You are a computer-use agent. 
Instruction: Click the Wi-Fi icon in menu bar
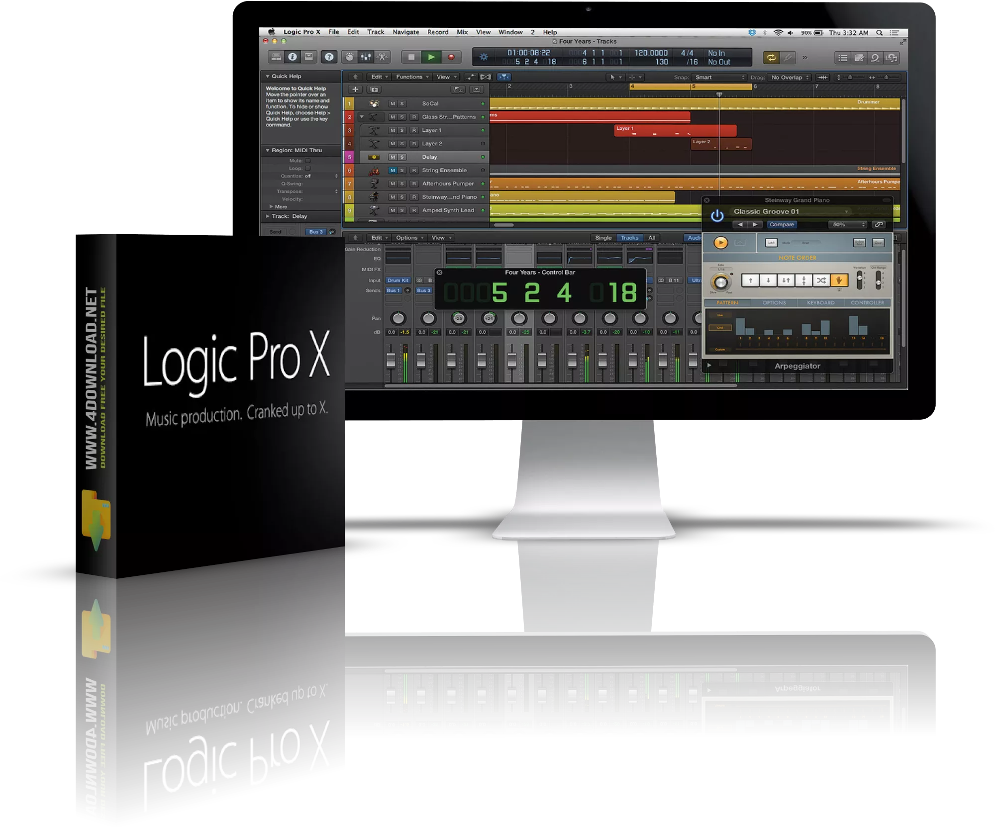pos(778,33)
